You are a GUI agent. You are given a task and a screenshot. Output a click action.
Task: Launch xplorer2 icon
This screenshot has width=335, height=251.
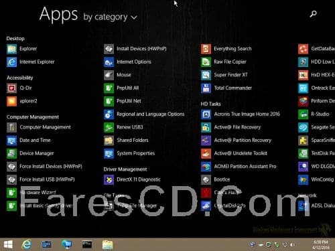click(x=11, y=101)
